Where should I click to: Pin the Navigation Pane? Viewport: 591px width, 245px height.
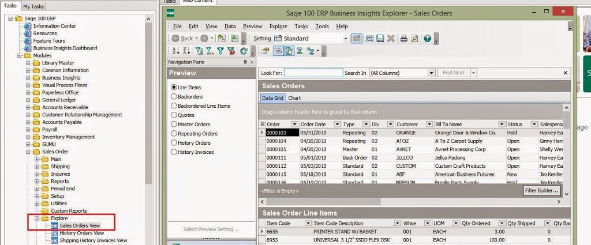(x=245, y=62)
